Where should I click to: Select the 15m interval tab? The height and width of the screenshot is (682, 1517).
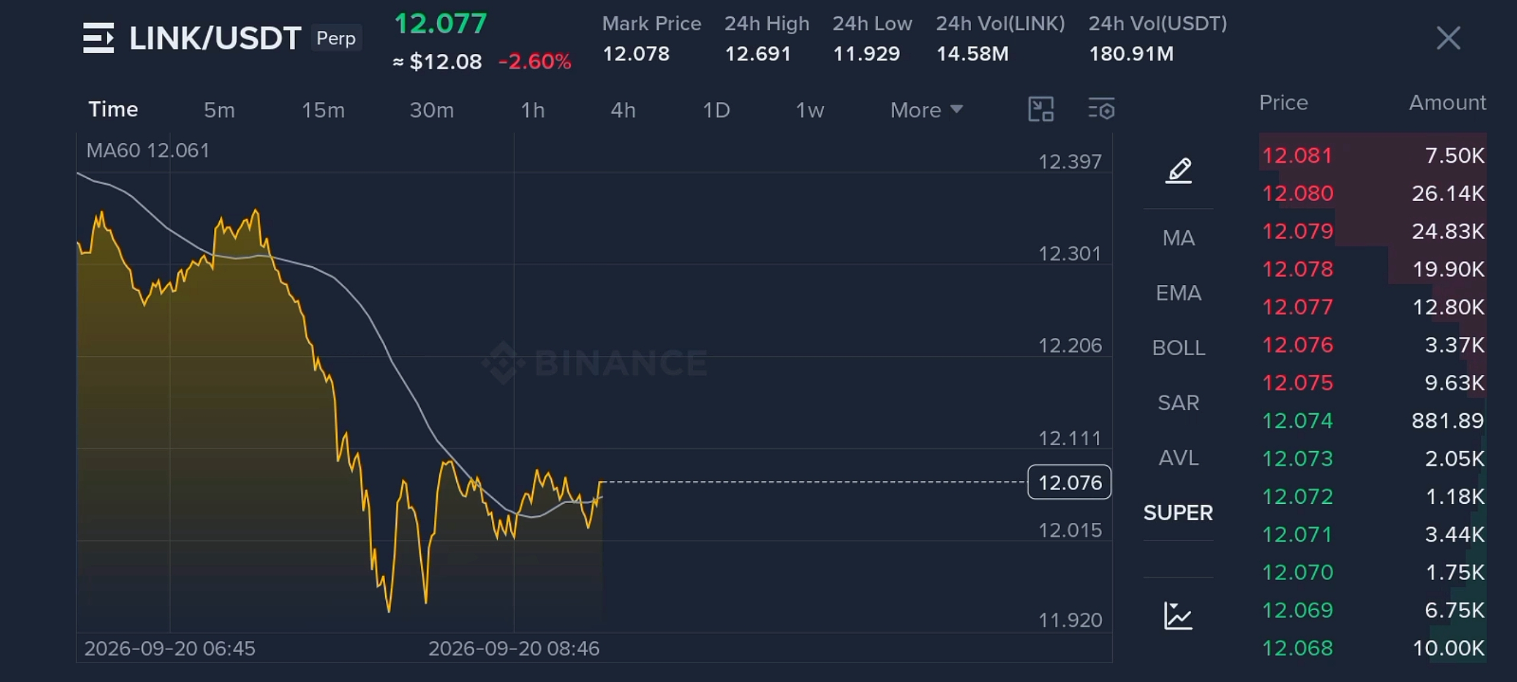323,110
